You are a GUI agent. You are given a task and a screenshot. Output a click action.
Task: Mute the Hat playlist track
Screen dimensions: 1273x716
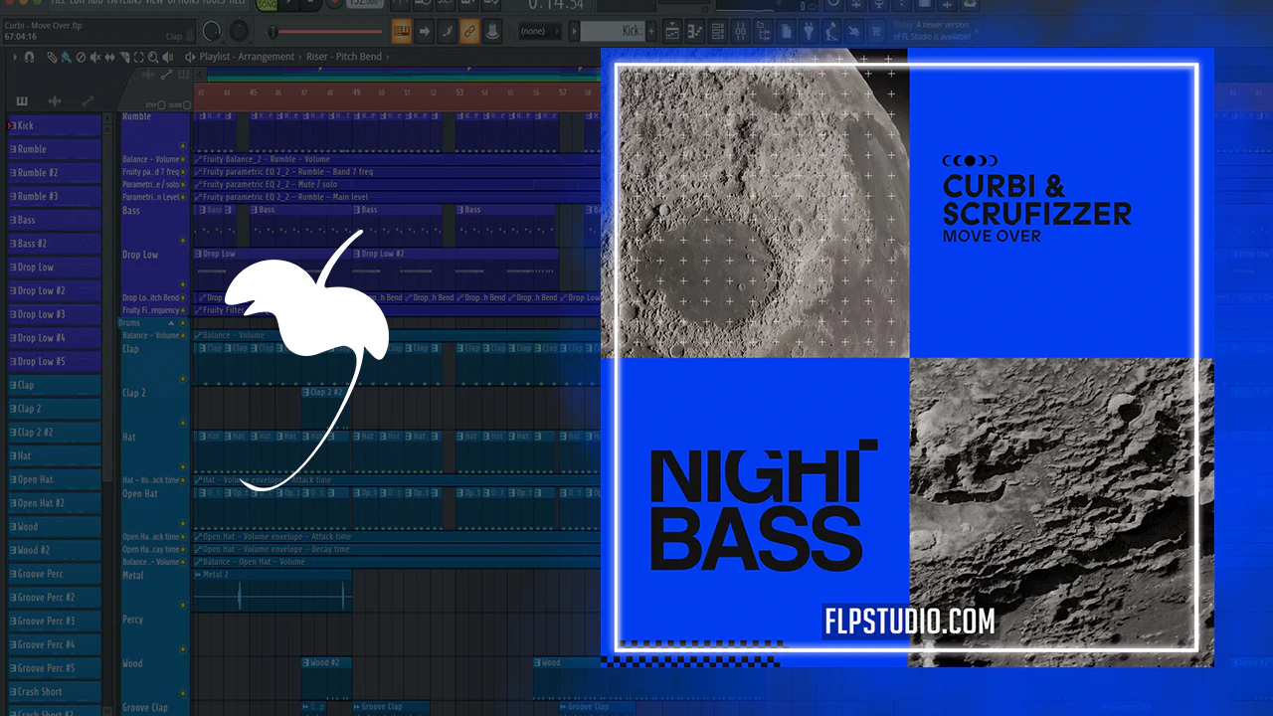[183, 466]
